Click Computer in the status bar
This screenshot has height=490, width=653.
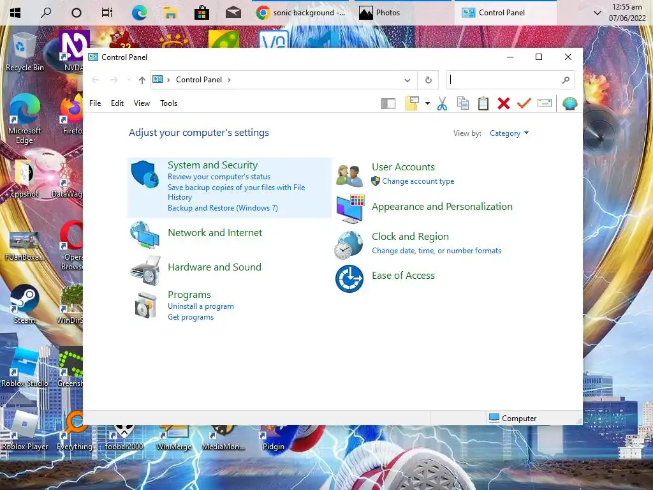coord(513,418)
